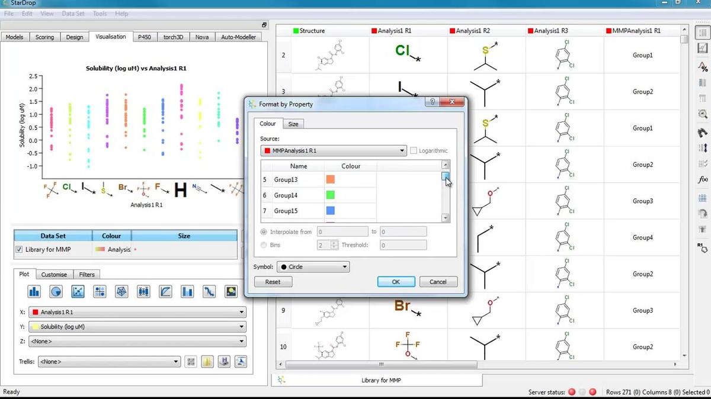Click the Interpolate from input field
This screenshot has width=711, height=399.
(x=342, y=232)
